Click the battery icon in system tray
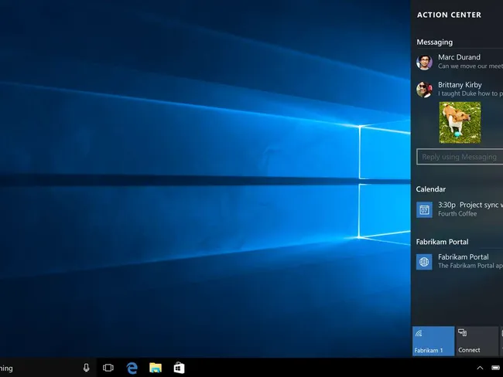This screenshot has width=503, height=377. 496,368
